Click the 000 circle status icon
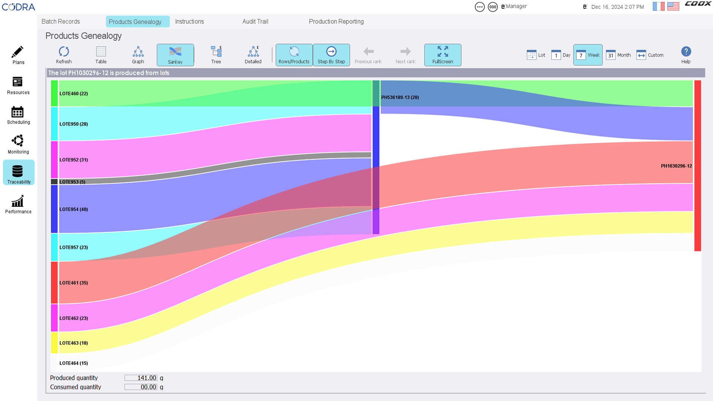Viewport: 713px width, 401px height. [x=493, y=7]
